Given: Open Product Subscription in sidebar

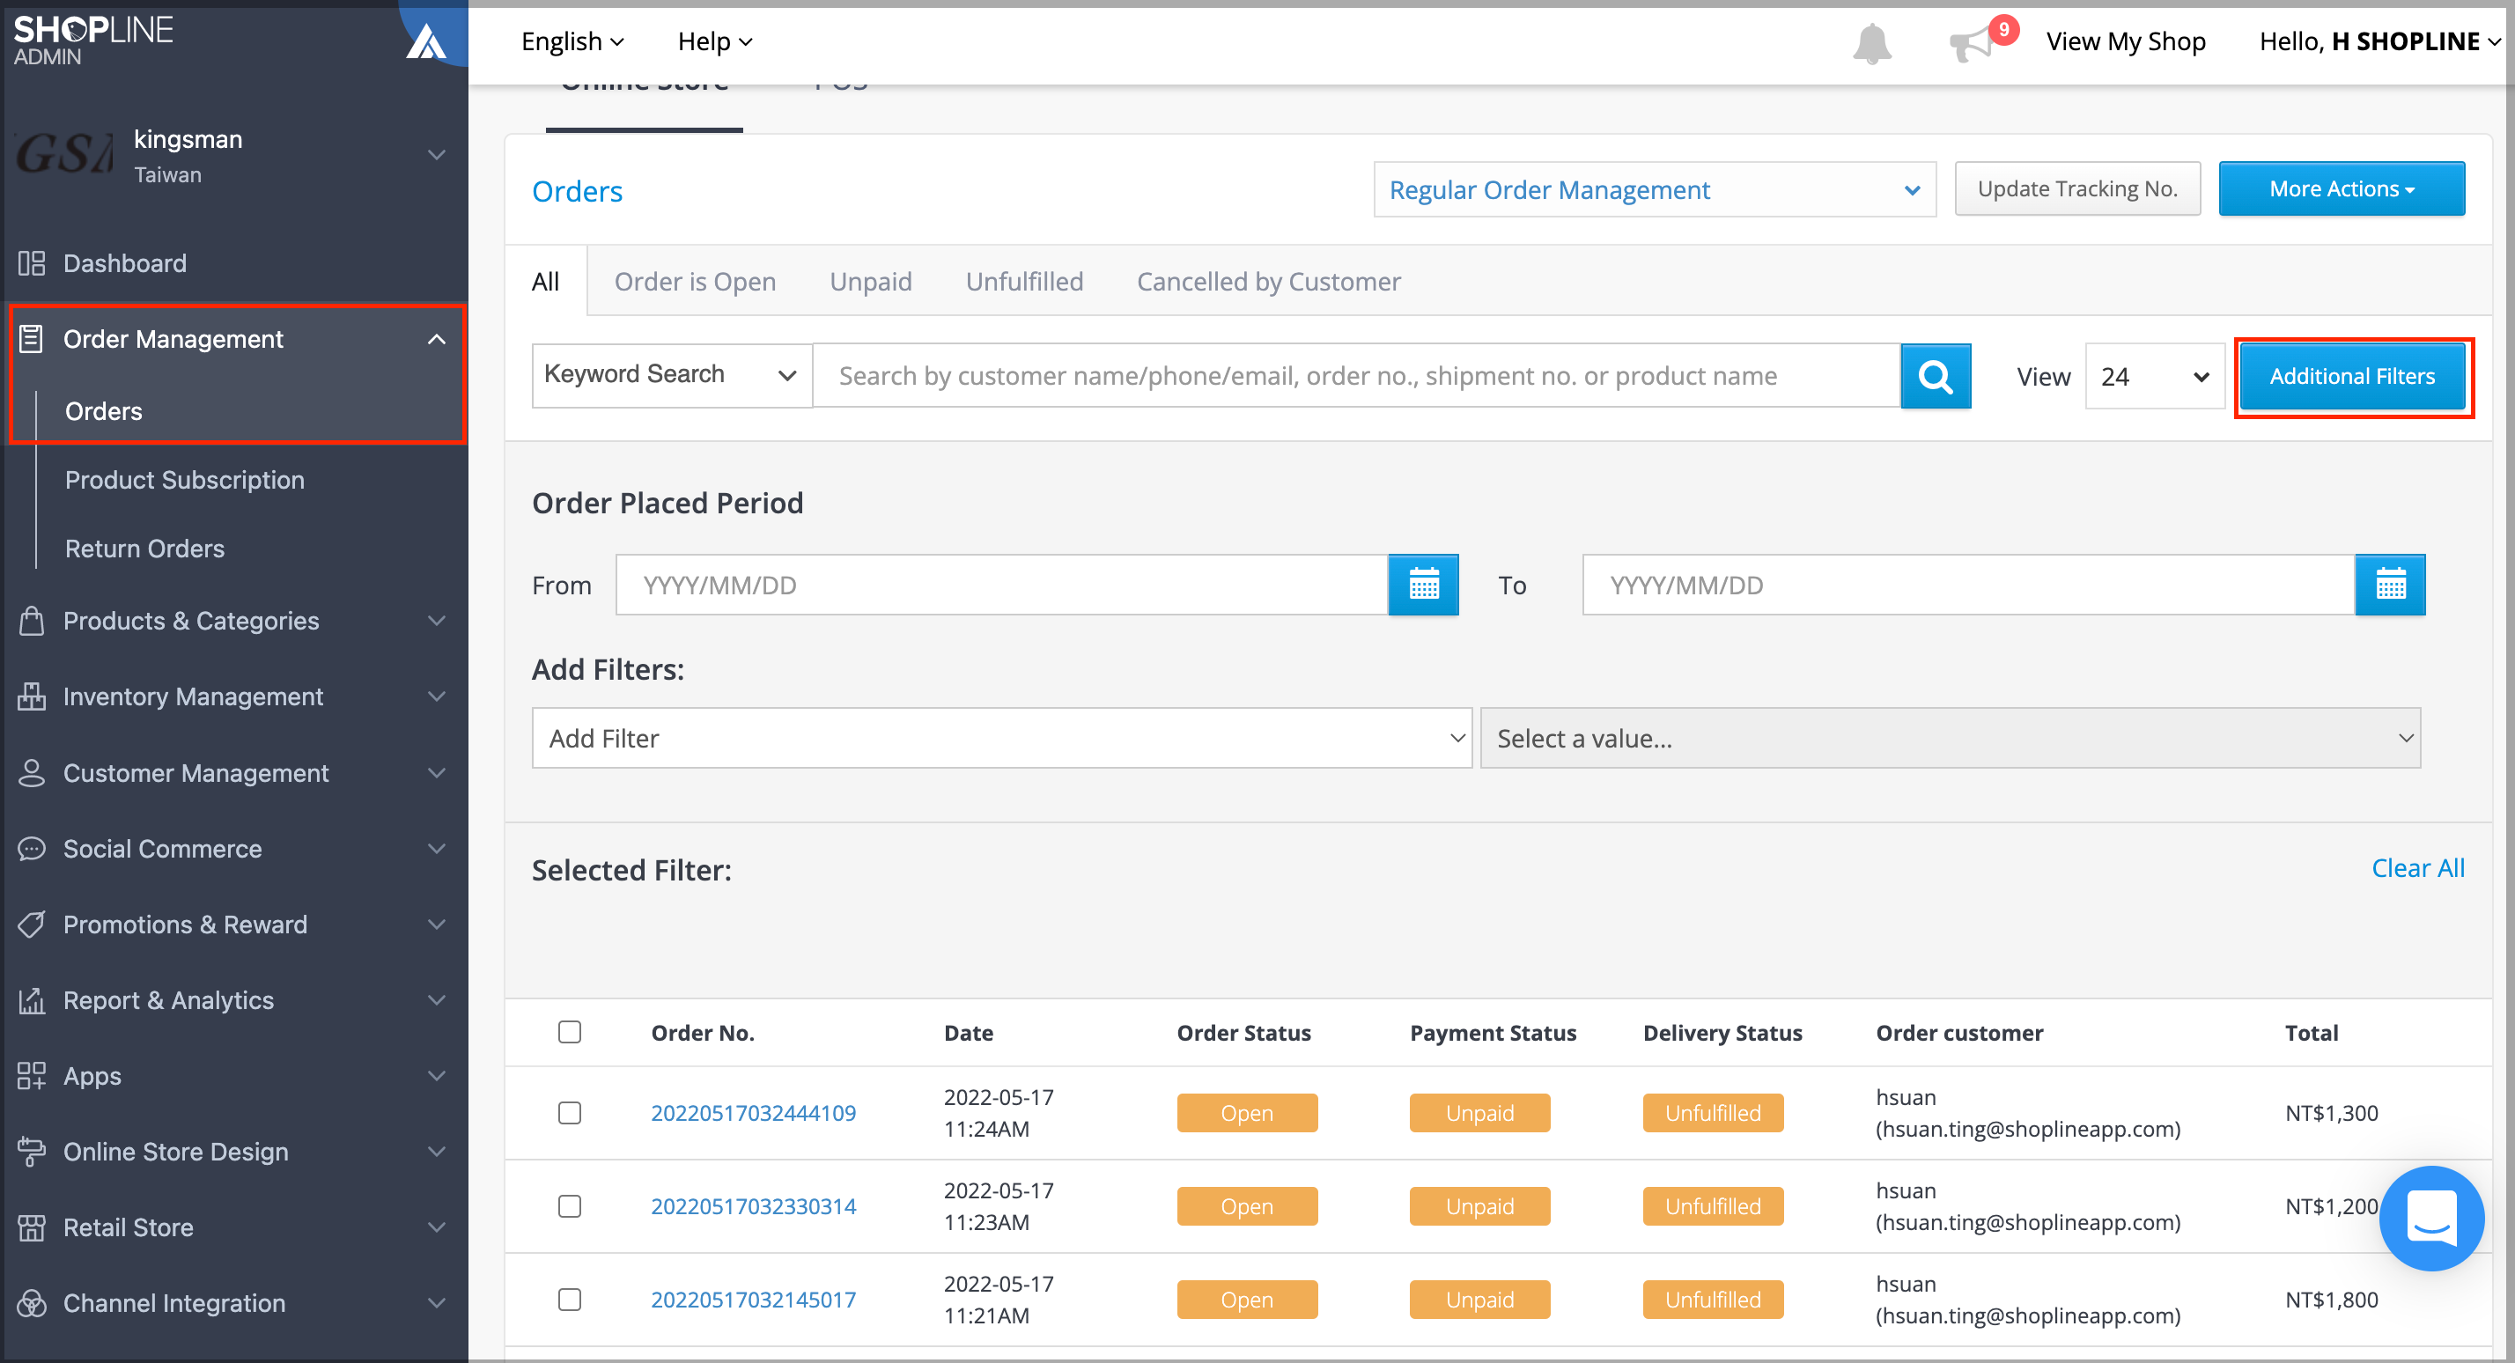Looking at the screenshot, I should 185,479.
